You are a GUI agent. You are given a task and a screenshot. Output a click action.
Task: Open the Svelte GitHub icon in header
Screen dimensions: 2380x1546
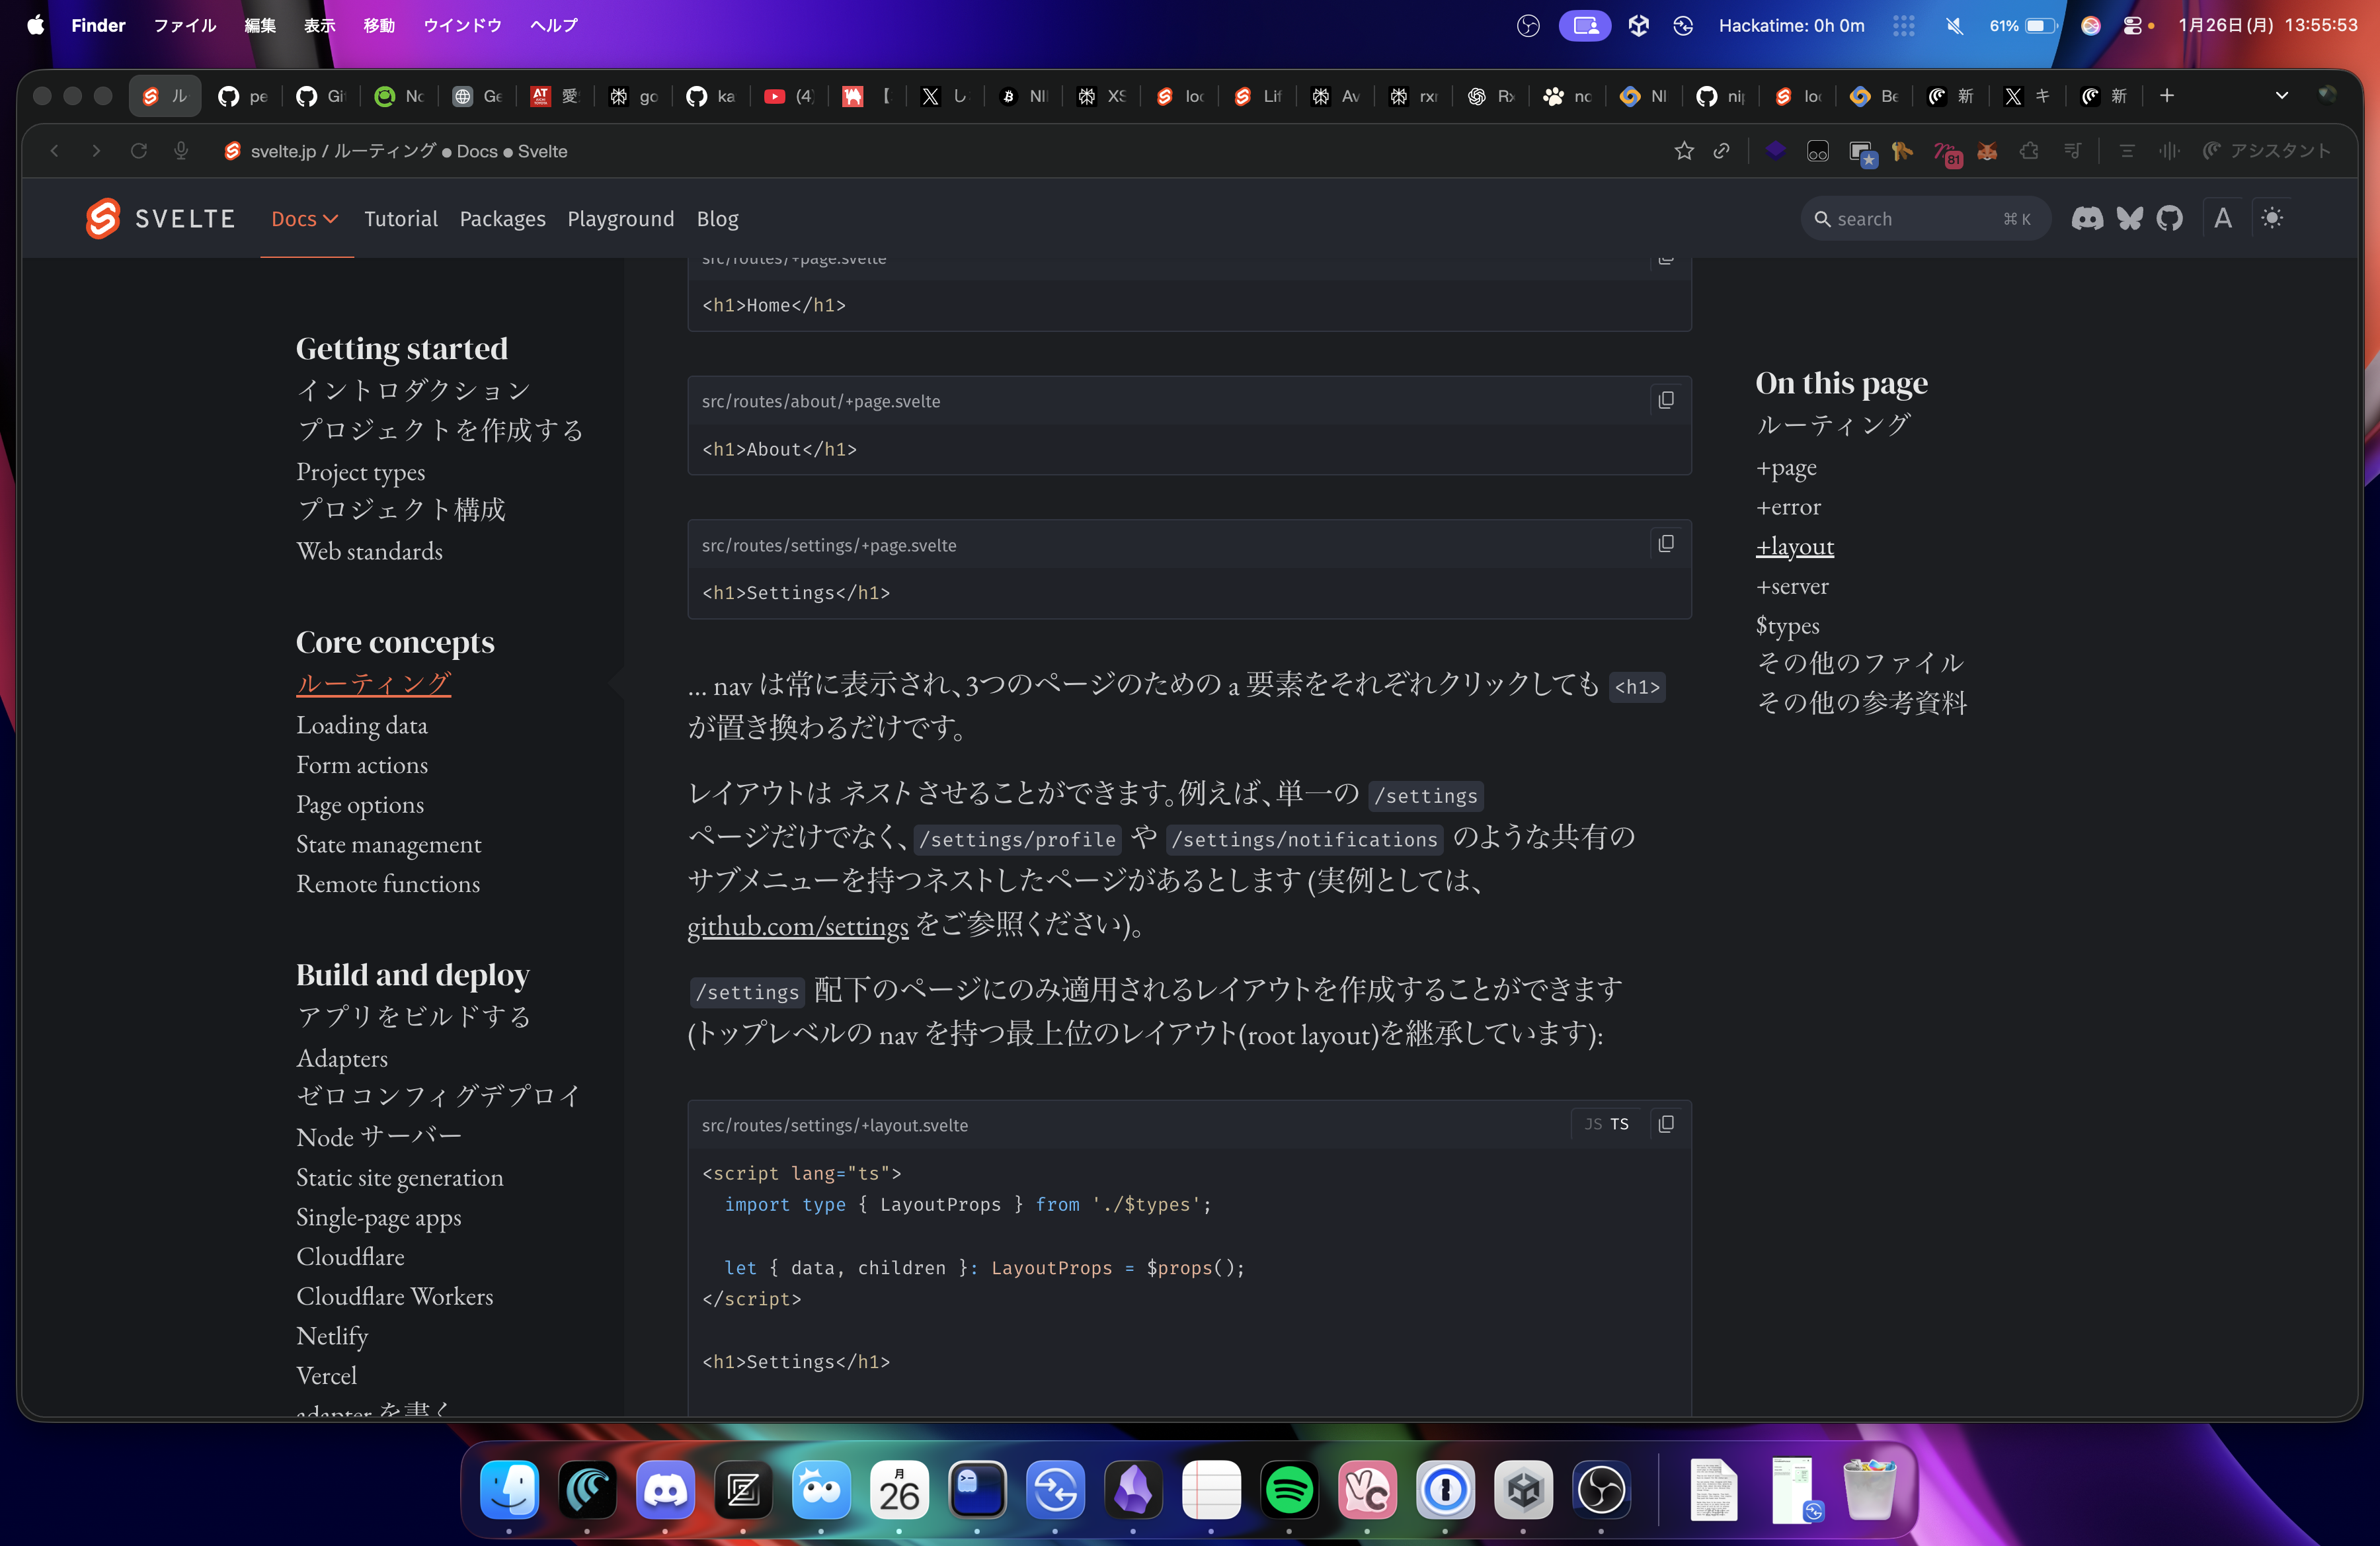tap(2169, 218)
